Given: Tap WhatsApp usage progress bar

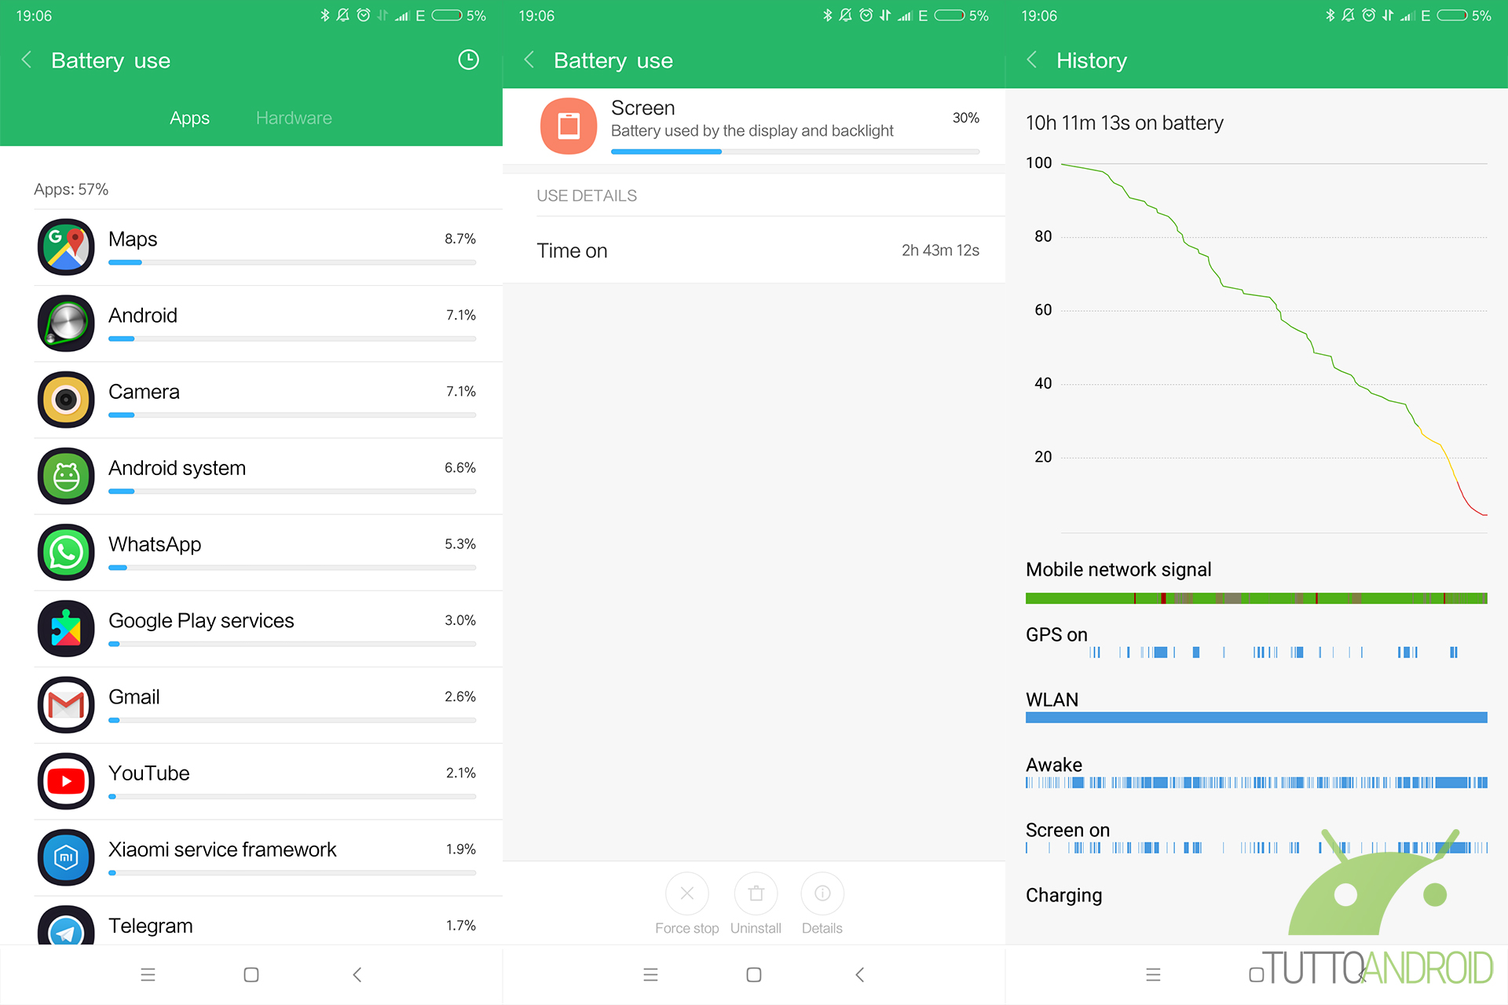Looking at the screenshot, I should [292, 568].
